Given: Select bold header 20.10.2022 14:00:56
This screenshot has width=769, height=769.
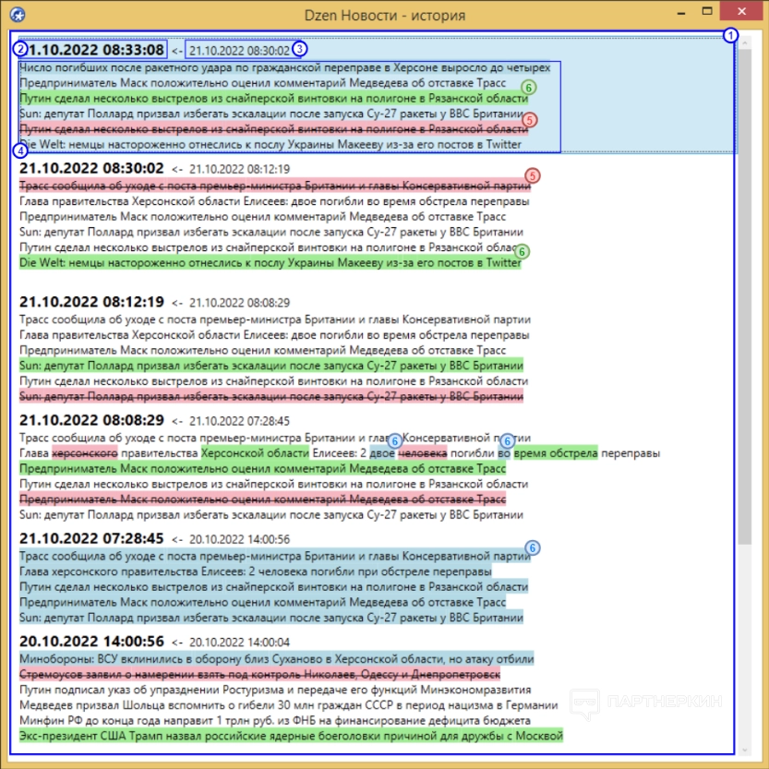Looking at the screenshot, I should pyautogui.click(x=91, y=641).
